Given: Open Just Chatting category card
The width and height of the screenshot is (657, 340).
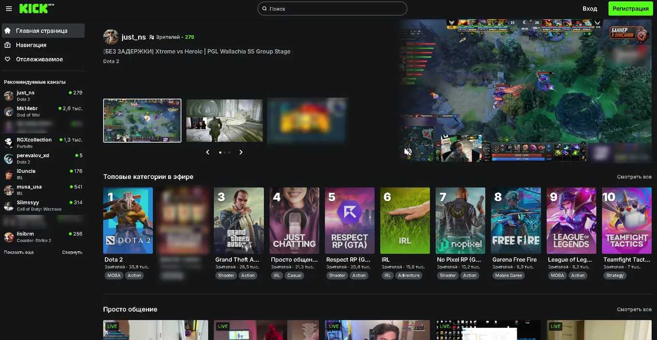Looking at the screenshot, I should (294, 220).
